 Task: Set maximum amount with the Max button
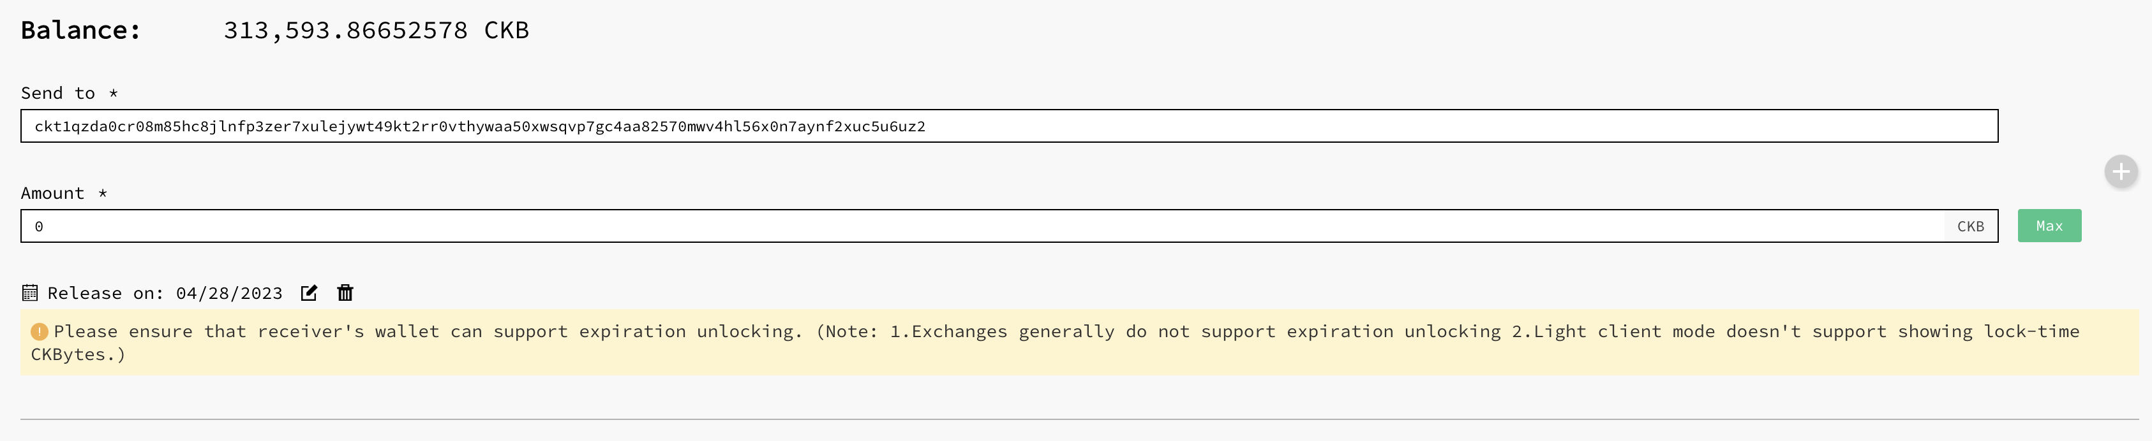[2049, 226]
